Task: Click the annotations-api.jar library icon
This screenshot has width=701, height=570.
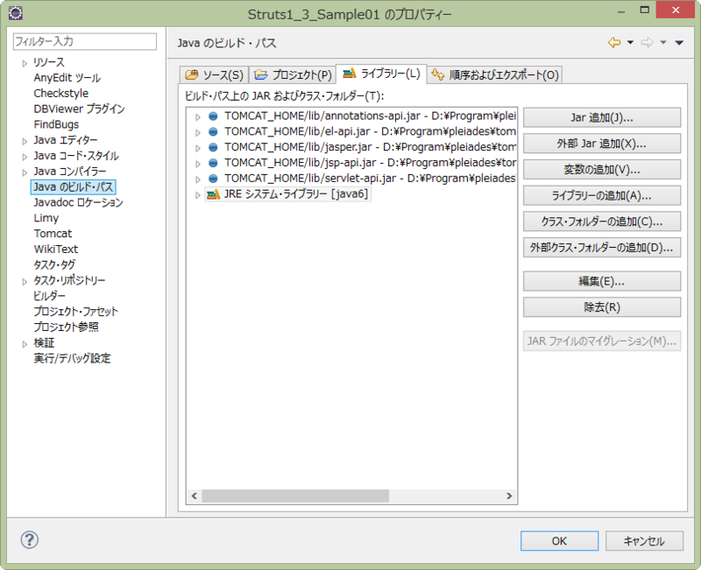Action: [213, 116]
